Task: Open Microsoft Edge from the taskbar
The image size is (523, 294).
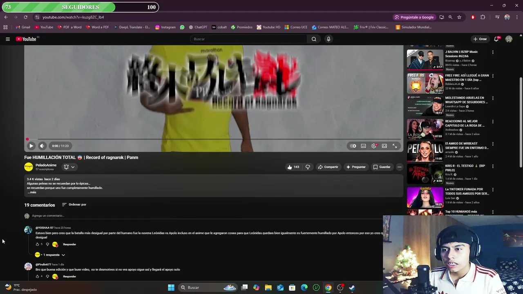Action: (304, 287)
